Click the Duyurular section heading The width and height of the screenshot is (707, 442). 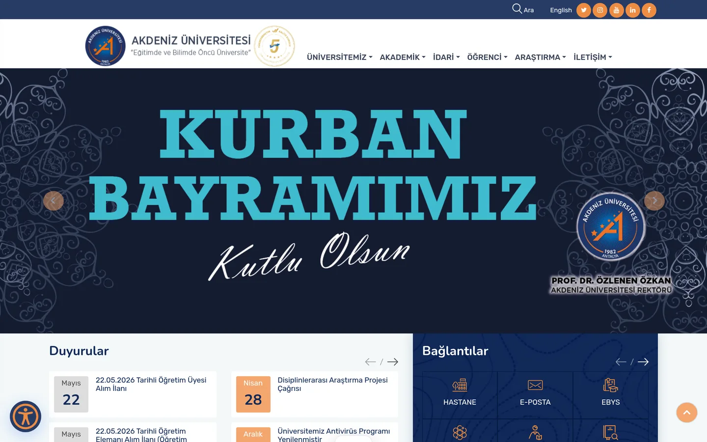(x=79, y=351)
